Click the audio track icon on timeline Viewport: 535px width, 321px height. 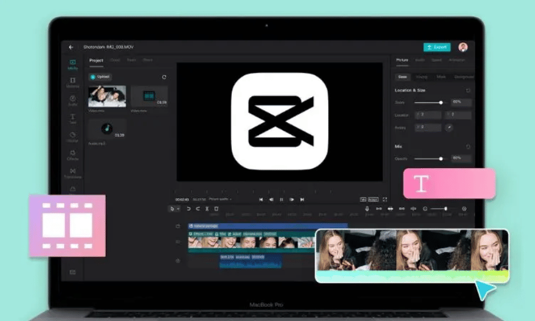[178, 261]
